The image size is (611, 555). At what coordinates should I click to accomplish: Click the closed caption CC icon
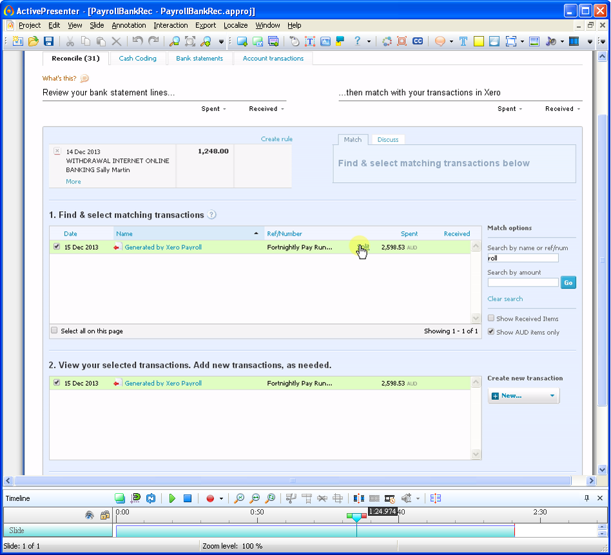pos(418,41)
